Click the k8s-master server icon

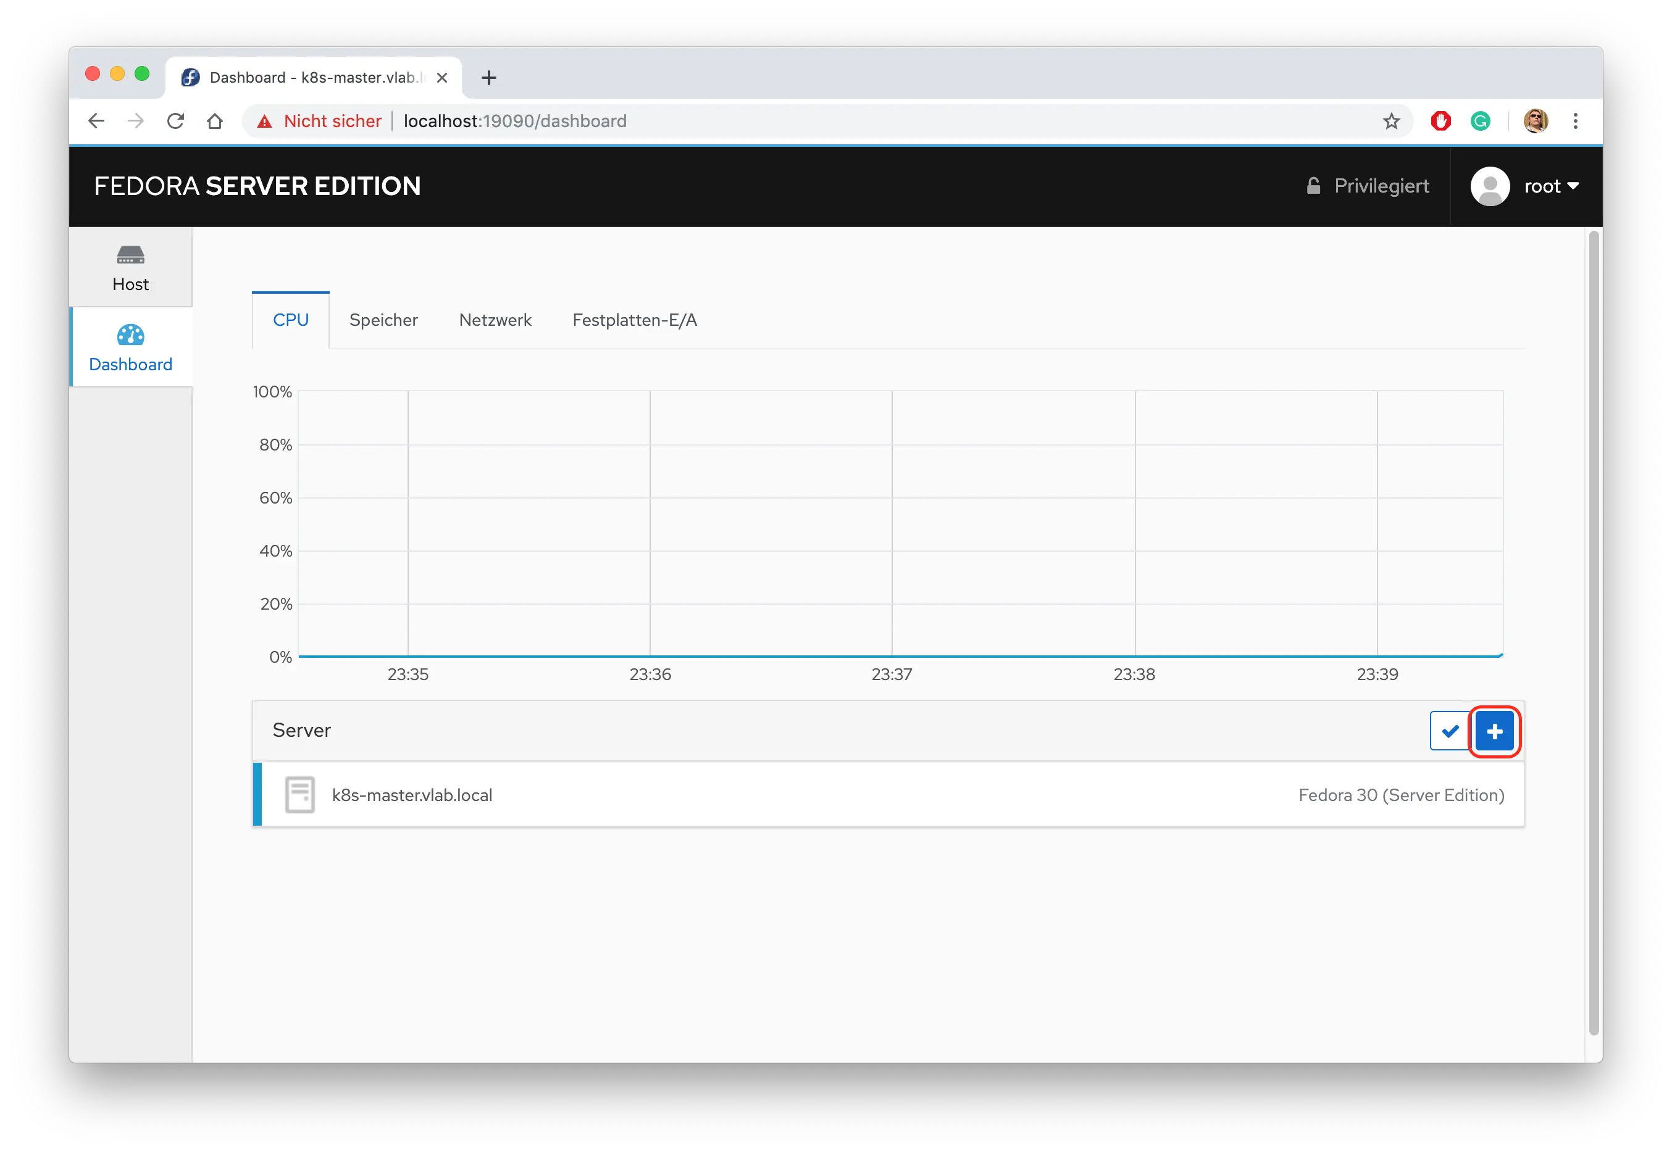pyautogui.click(x=299, y=795)
